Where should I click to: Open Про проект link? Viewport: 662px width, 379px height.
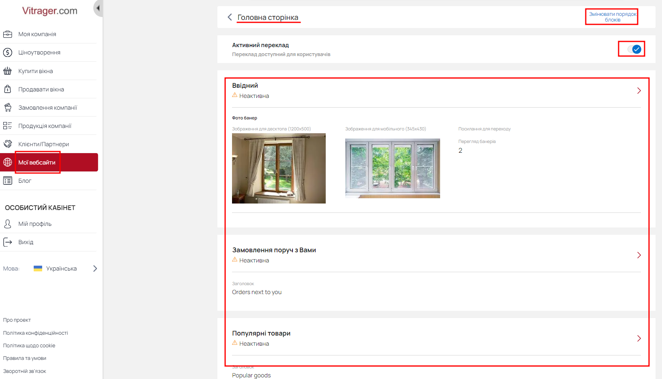[17, 320]
